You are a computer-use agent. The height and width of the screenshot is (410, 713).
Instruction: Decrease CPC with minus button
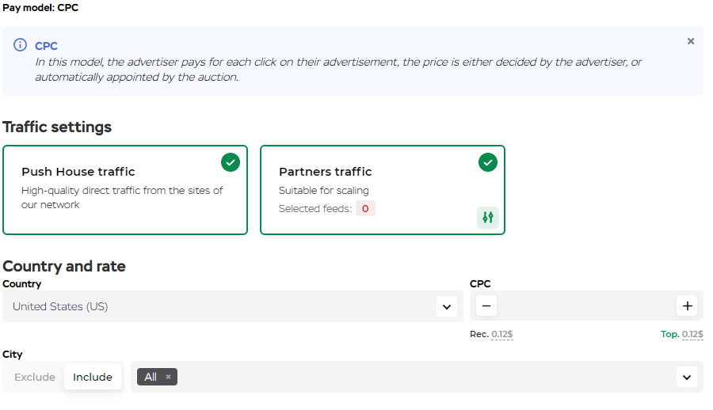coord(486,306)
